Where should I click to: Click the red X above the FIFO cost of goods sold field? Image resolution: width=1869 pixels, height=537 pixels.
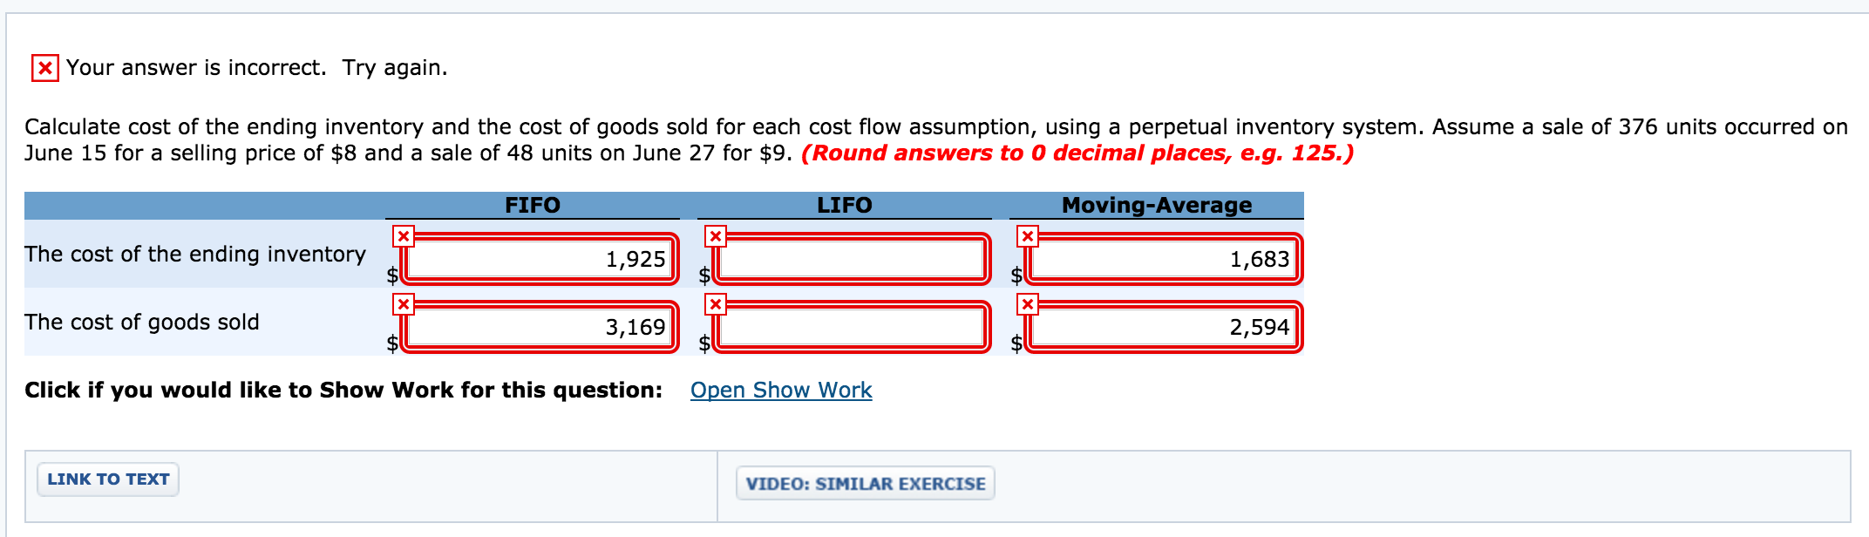(x=404, y=303)
